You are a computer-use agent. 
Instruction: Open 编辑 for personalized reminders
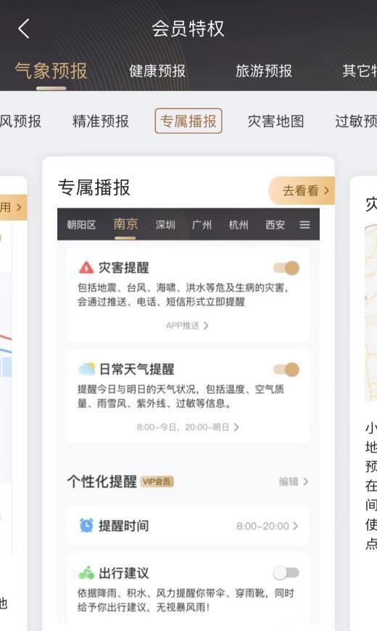point(294,481)
